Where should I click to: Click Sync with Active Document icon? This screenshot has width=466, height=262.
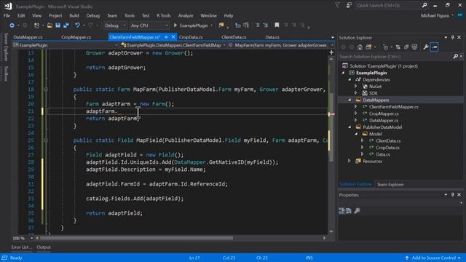pos(398,47)
